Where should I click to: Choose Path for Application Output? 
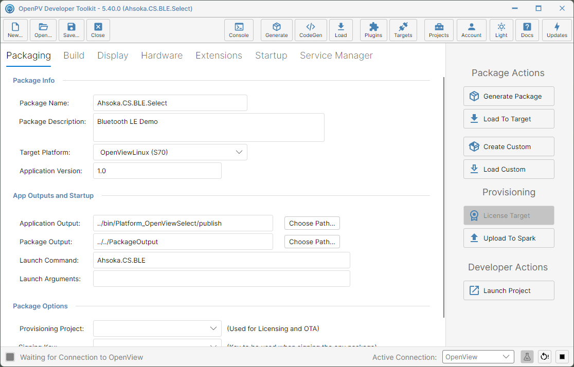pyautogui.click(x=312, y=223)
